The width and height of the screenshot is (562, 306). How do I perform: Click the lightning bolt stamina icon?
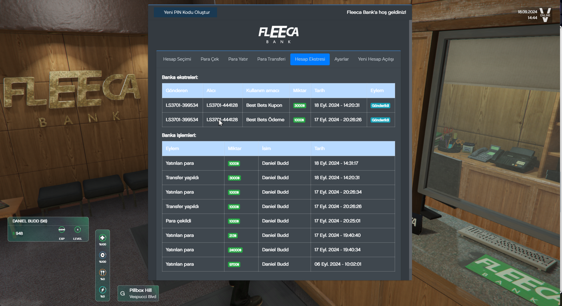tap(102, 290)
